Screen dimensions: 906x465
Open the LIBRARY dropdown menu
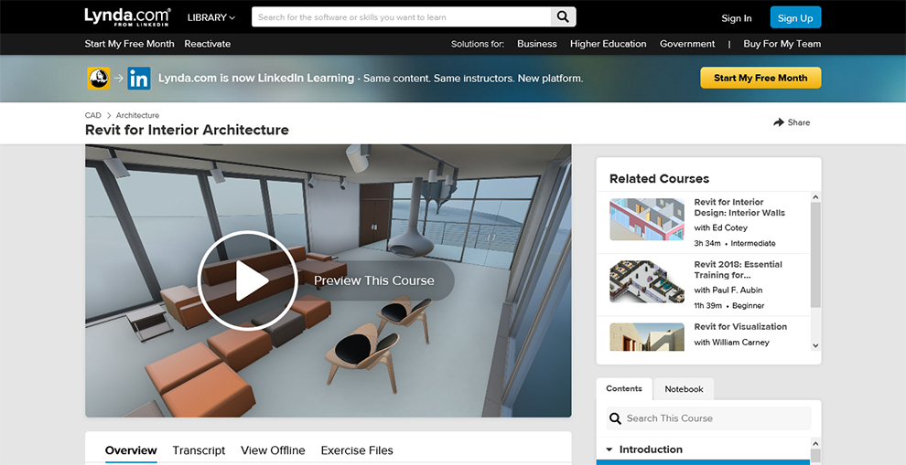210,17
